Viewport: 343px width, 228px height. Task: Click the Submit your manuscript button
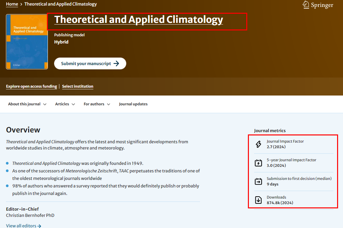pos(90,63)
